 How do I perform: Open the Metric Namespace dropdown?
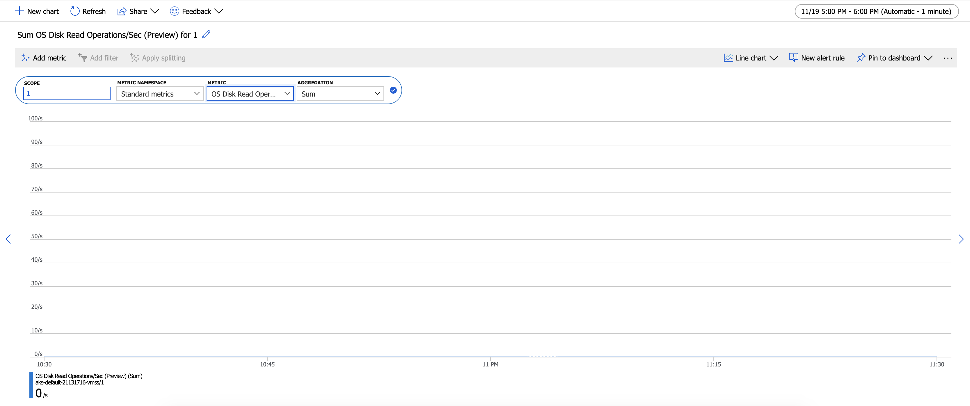[160, 94]
